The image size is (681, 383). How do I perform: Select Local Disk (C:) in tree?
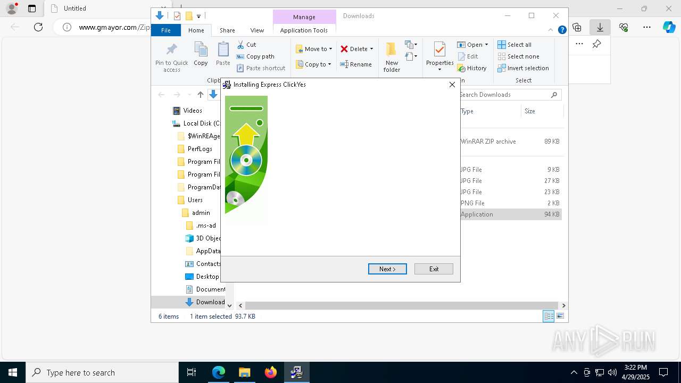(196, 123)
